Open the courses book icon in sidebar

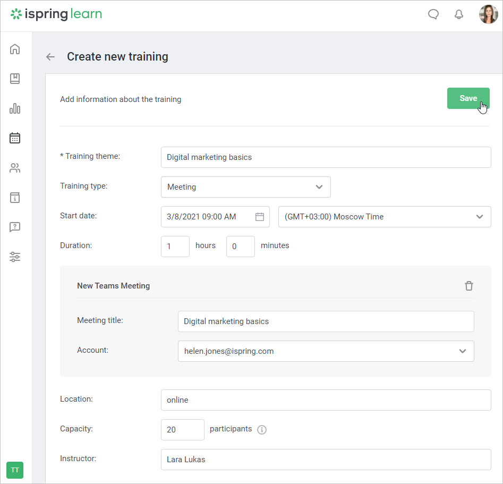[x=15, y=79]
